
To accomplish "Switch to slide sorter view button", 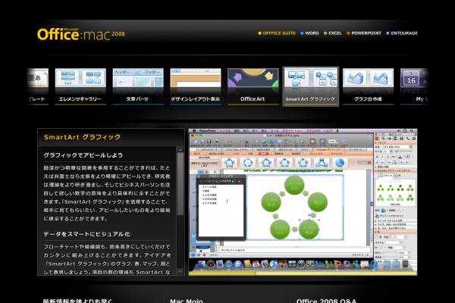I will pos(199,255).
